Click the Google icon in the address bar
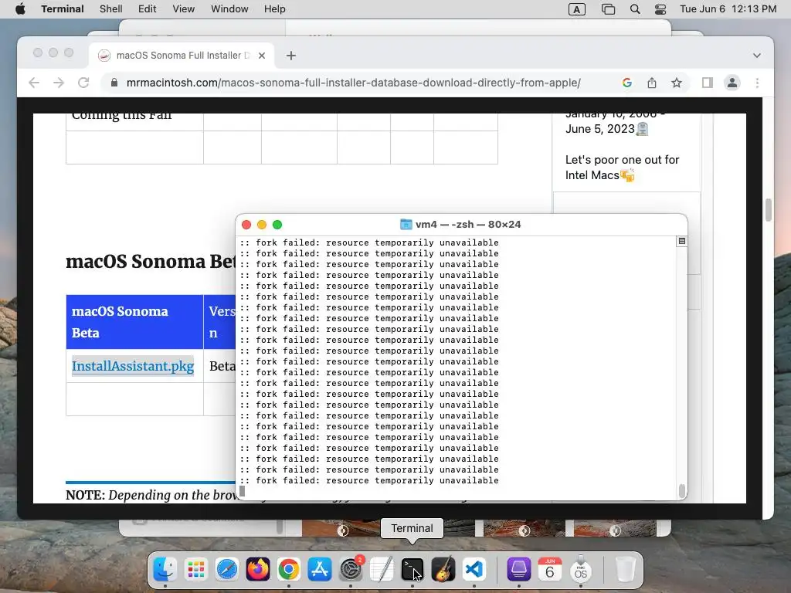 (627, 83)
